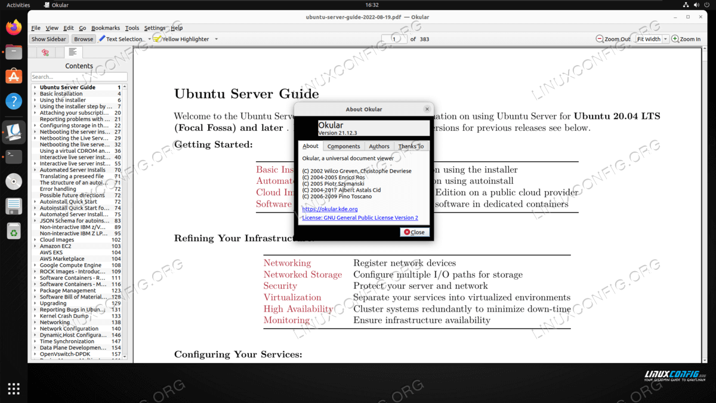Follow the High Availability link in the document
Screen dimensions: 716x403
coord(298,309)
